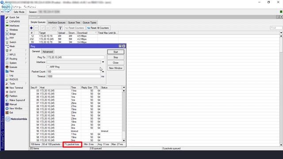Open the RADIUS settings
Viewport: 283px width, 159px height.
click(14, 79)
